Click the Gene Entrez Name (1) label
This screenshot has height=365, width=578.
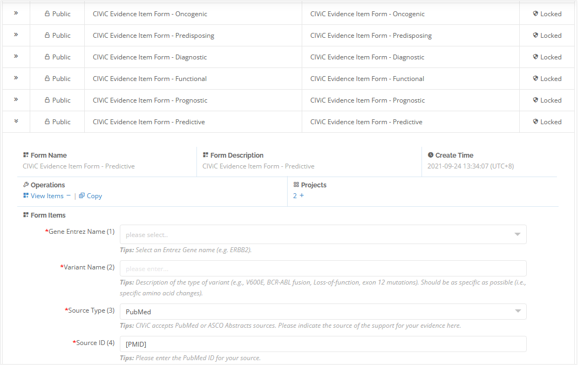pos(80,232)
